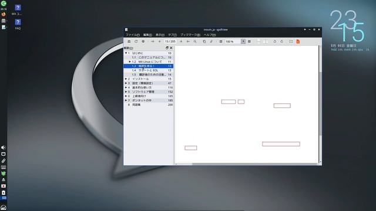Open the 100 % zoom dropdown arrow

(243, 42)
